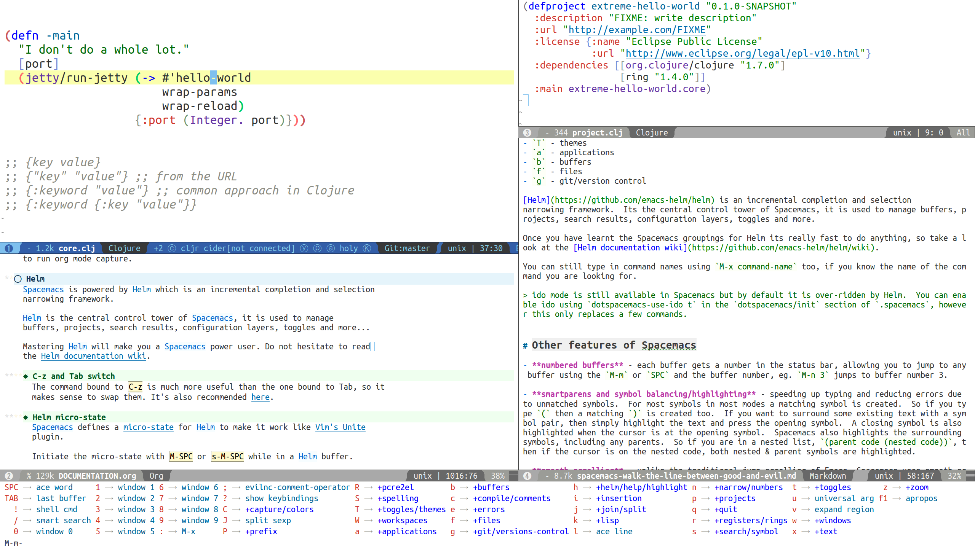Click the spacemacs-walk-the-line markdown buffer name
Image resolution: width=975 pixels, height=548 pixels.
tap(686, 476)
